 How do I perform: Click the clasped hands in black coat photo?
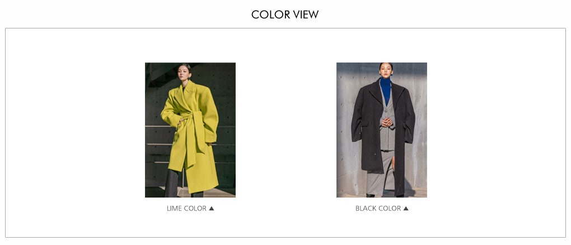tap(387, 122)
